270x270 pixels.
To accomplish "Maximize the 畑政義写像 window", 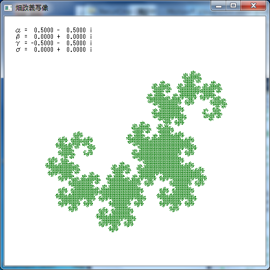I will [233, 6].
